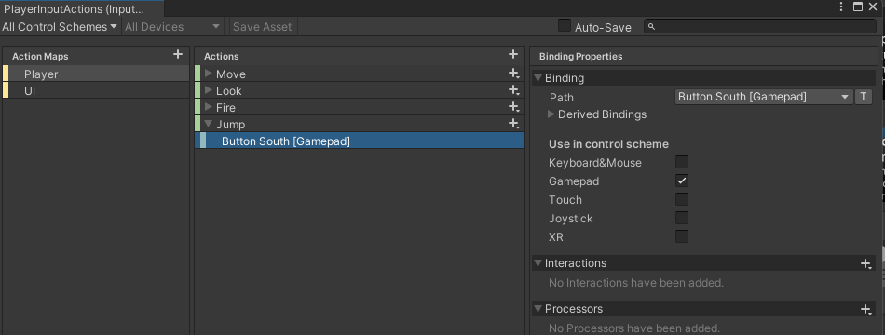Viewport: 885px width, 335px height.
Task: Collapse the Jump action
Action: point(209,124)
